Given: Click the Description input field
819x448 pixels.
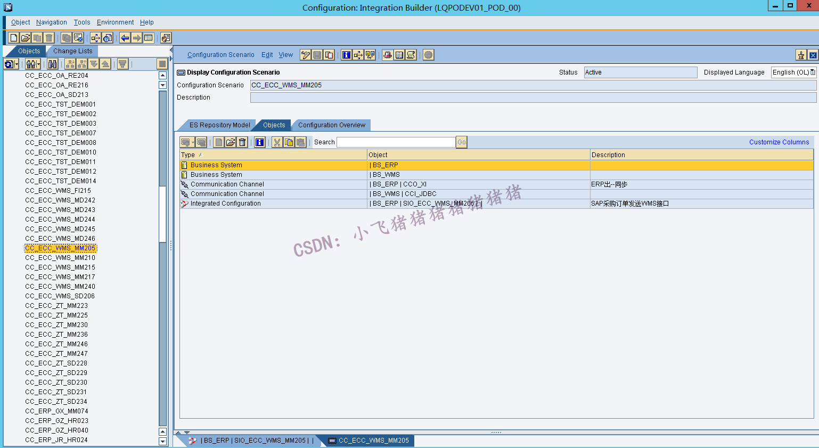Looking at the screenshot, I should pyautogui.click(x=533, y=97).
